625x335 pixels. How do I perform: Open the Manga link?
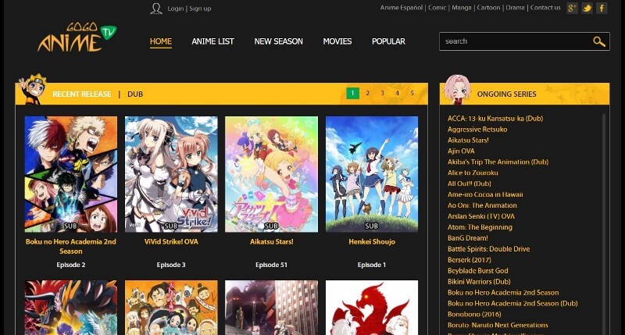(462, 8)
